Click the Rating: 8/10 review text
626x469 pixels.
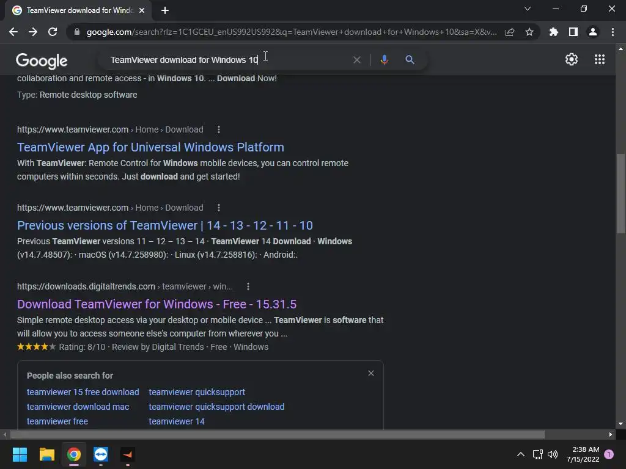click(x=83, y=347)
